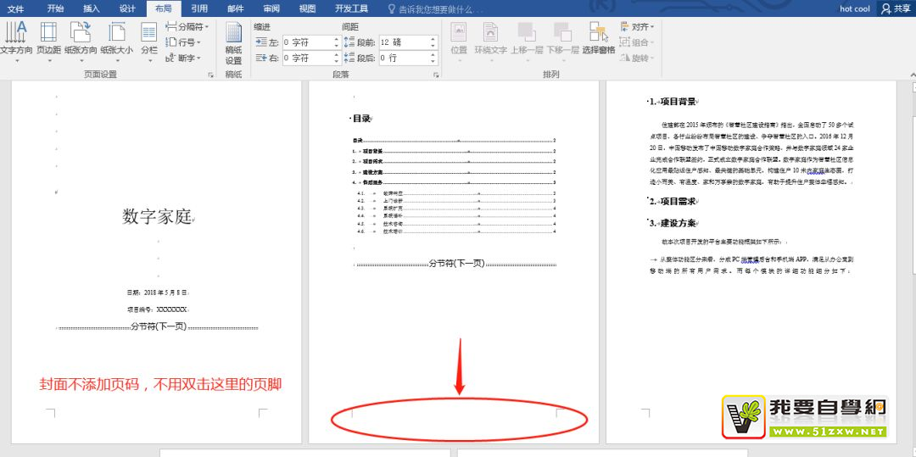Switch to the 插入 ribbon tab
This screenshot has height=457, width=916.
coord(91,8)
